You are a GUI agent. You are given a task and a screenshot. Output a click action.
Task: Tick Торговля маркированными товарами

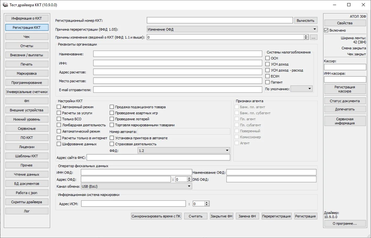point(112,125)
